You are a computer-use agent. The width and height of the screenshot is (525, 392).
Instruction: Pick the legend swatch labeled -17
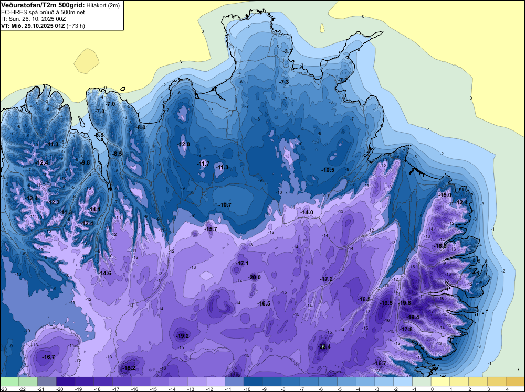click(122, 382)
